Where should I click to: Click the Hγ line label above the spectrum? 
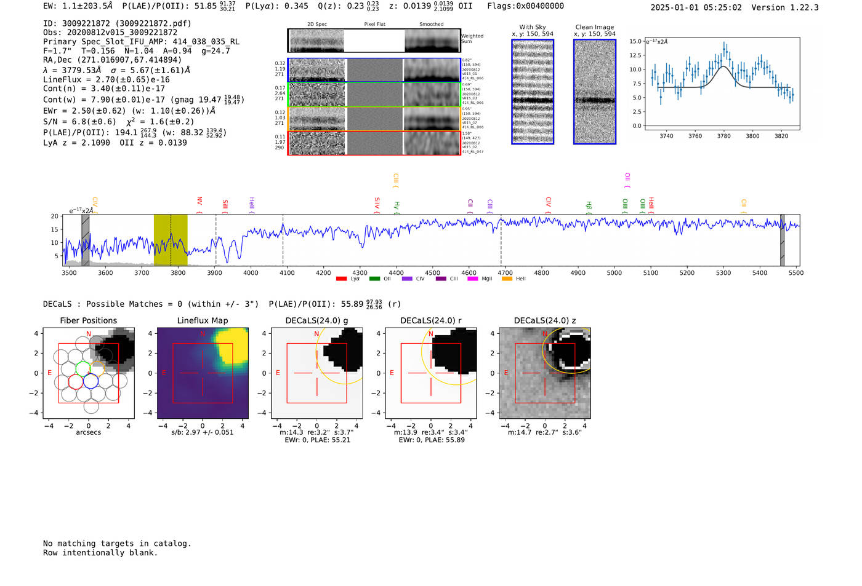coord(397,207)
